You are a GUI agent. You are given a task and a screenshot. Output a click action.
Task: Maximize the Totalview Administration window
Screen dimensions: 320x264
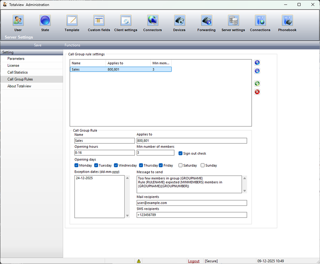(299, 4)
